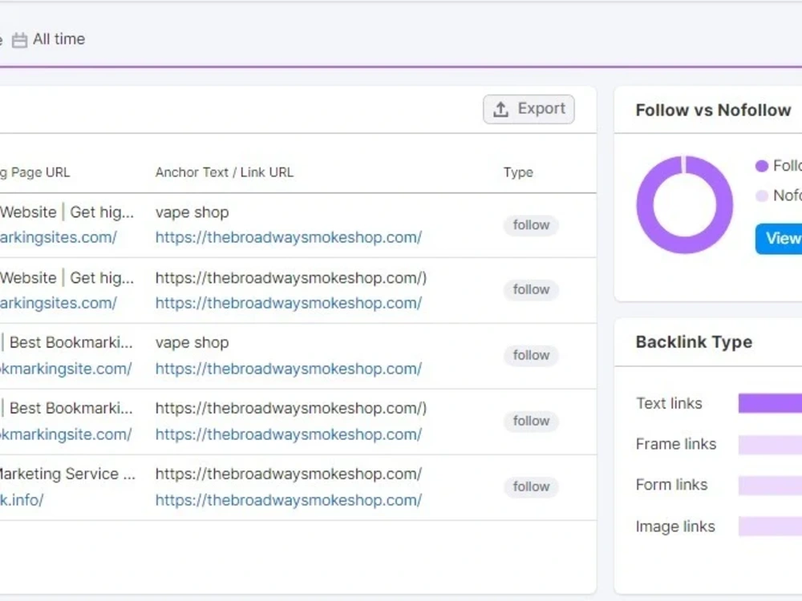Open the second arkingsites.com source page link
Screen dimensions: 802x601
(59, 303)
